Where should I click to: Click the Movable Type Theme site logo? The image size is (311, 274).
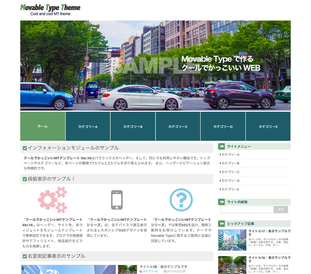coord(50,10)
